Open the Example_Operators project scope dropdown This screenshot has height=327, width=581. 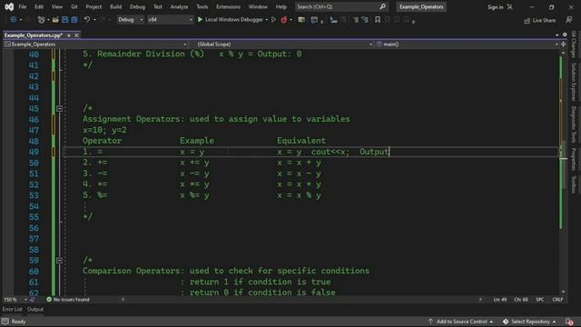pos(95,45)
